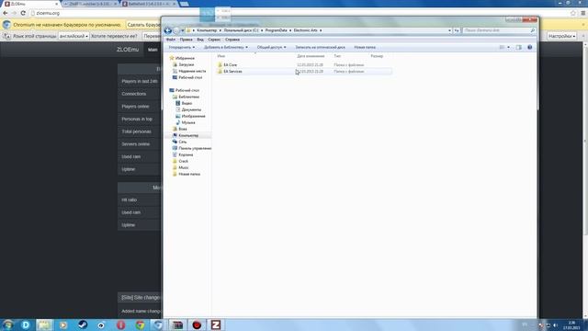The height and width of the screenshot is (331, 588).
Task: Open browser menu hamburger icon
Action: [x=582, y=13]
